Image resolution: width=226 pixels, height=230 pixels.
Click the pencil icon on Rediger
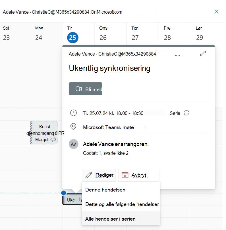click(89, 175)
